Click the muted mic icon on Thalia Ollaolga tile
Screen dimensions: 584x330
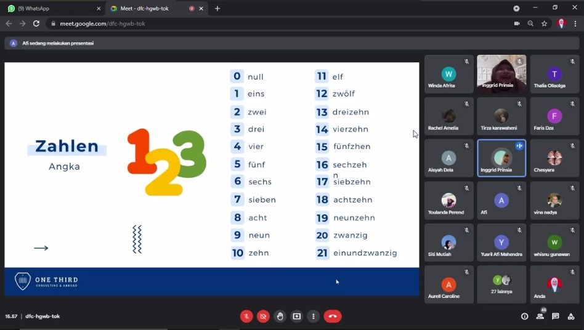click(572, 62)
